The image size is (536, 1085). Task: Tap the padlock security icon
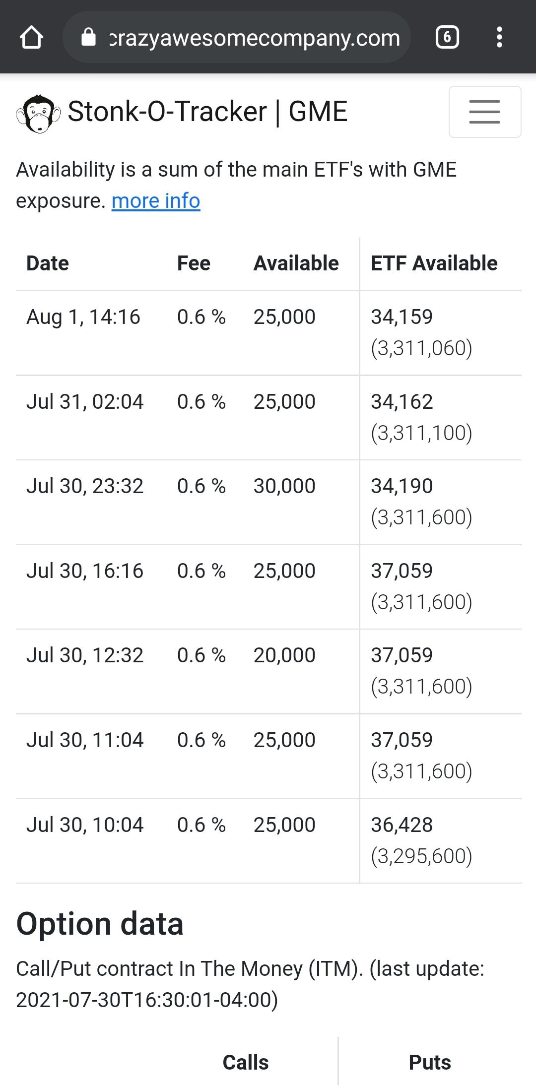click(x=88, y=37)
